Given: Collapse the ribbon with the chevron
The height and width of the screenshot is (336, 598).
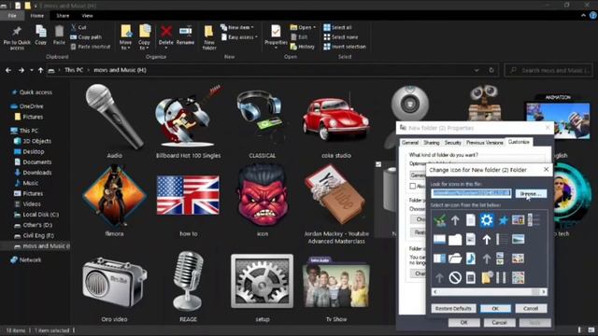Looking at the screenshot, I should [x=583, y=16].
